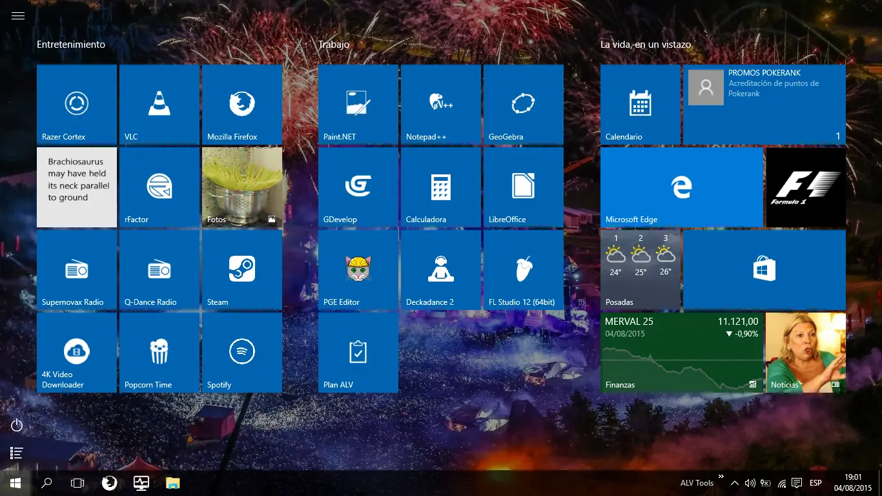Open the Microsoft Edge tile
Image resolution: width=882 pixels, height=496 pixels.
click(x=681, y=187)
